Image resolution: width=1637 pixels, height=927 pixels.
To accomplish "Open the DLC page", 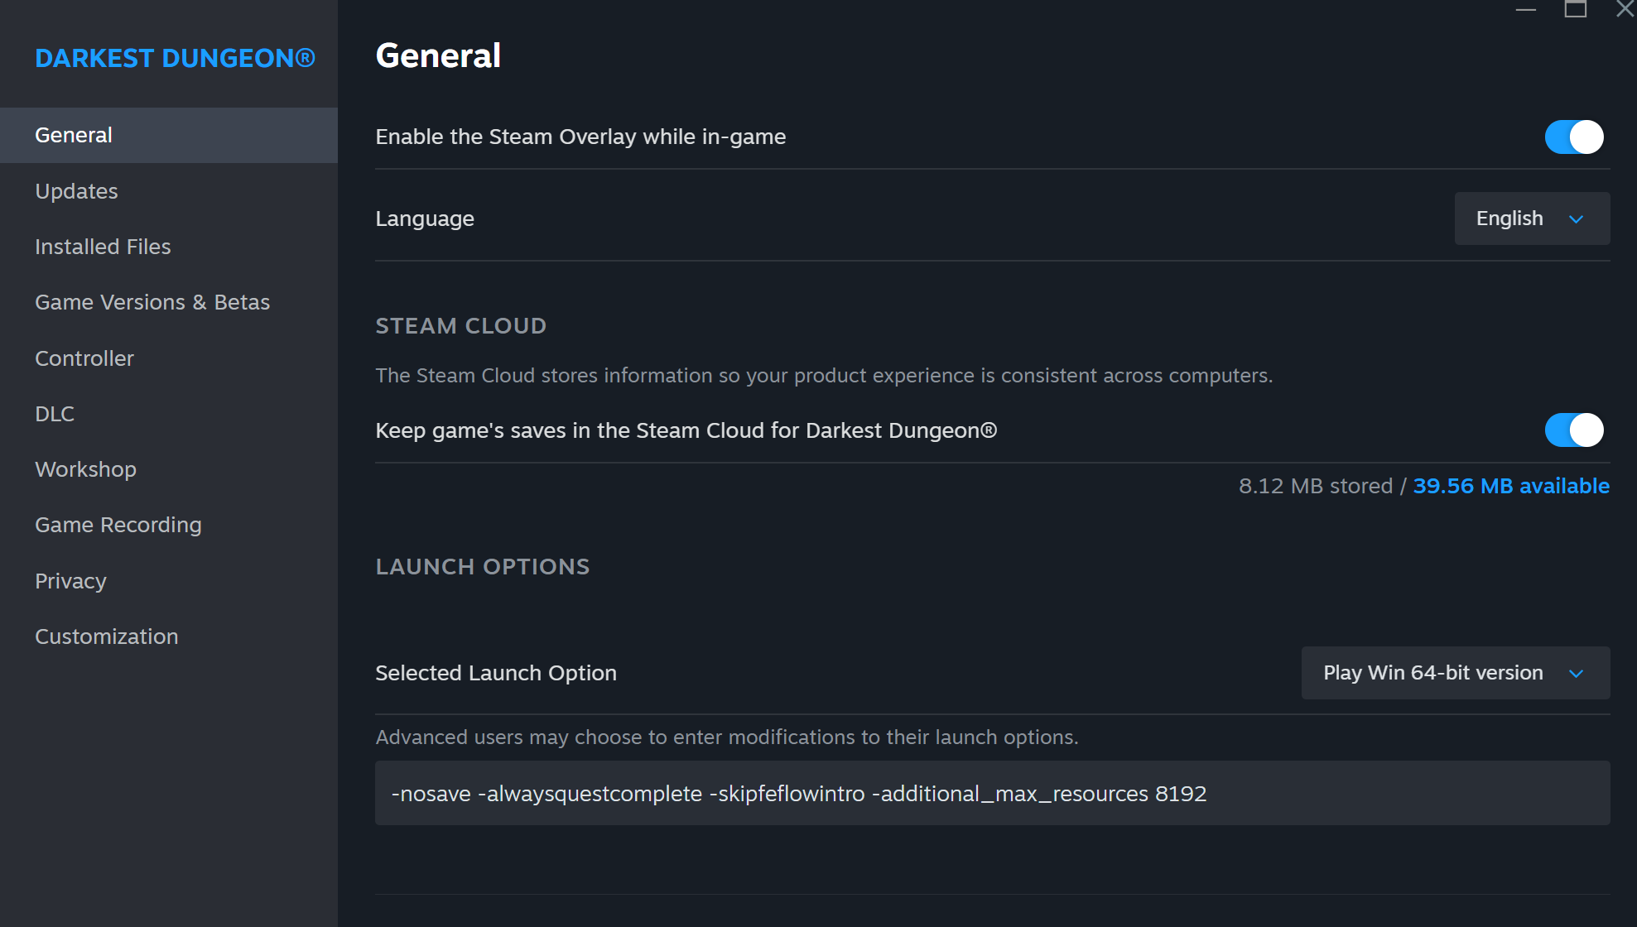I will [x=55, y=414].
